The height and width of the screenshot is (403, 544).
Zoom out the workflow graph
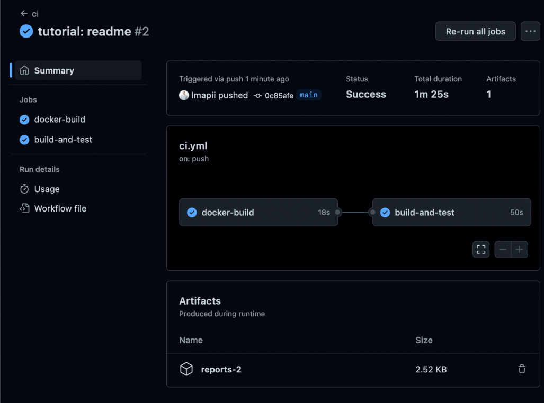(503, 250)
